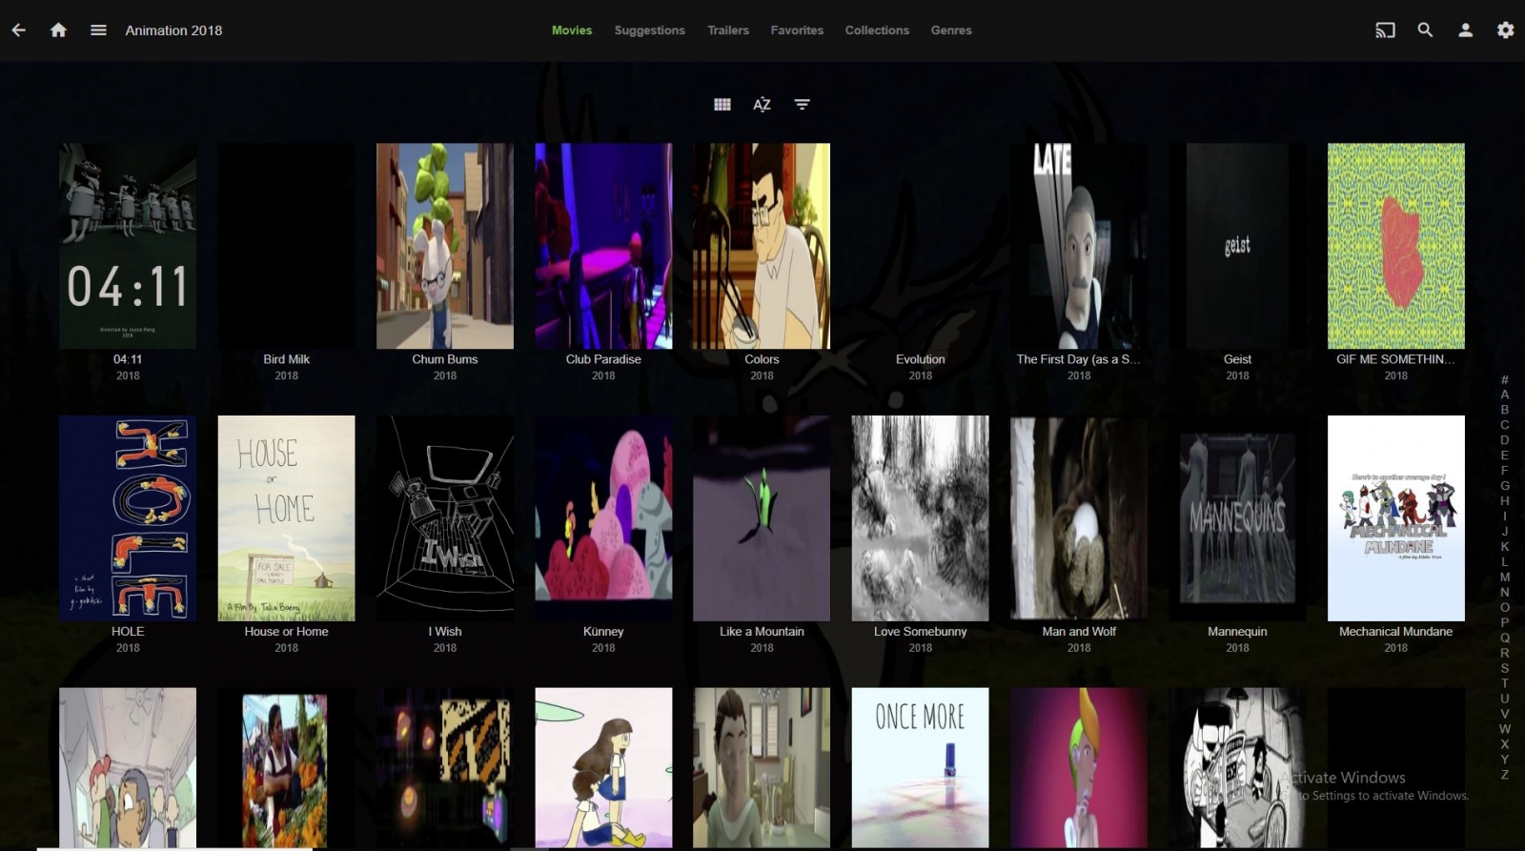Click the Mechanical Mundane title text

(1396, 632)
